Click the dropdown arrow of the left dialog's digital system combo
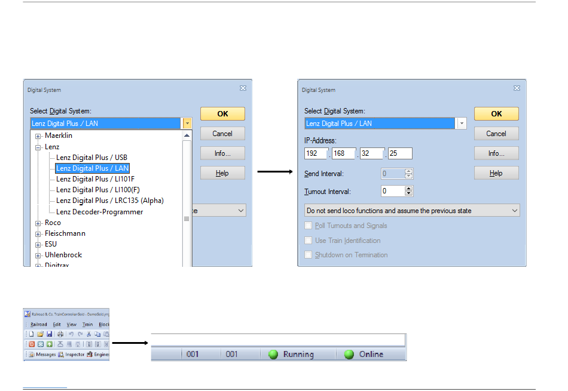The image size is (568, 391). (x=187, y=124)
